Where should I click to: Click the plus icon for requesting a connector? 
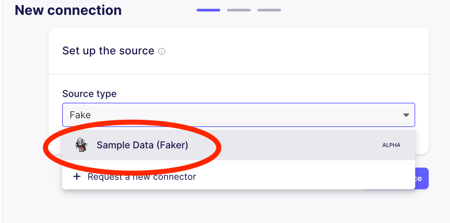pos(77,176)
